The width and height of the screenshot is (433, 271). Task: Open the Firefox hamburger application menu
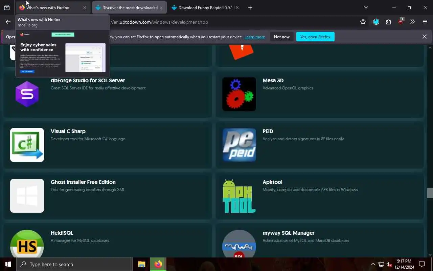pyautogui.click(x=425, y=22)
